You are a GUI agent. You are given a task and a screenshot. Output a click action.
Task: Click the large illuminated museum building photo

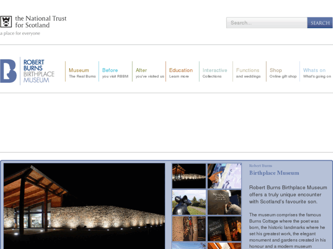point(84,206)
